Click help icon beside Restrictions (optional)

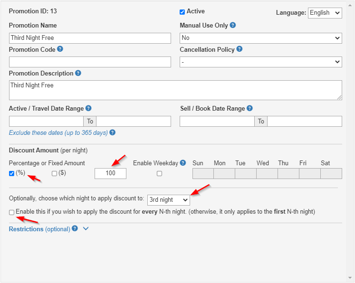[75, 229]
